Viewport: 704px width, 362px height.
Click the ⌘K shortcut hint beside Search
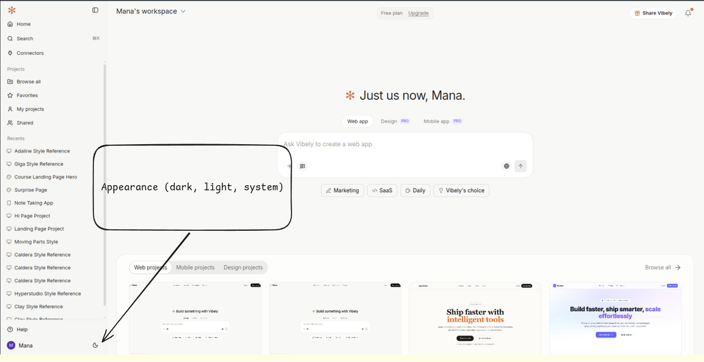click(96, 39)
